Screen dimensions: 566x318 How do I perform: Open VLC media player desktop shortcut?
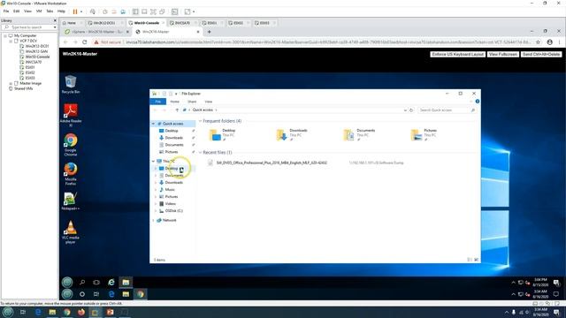pyautogui.click(x=71, y=231)
